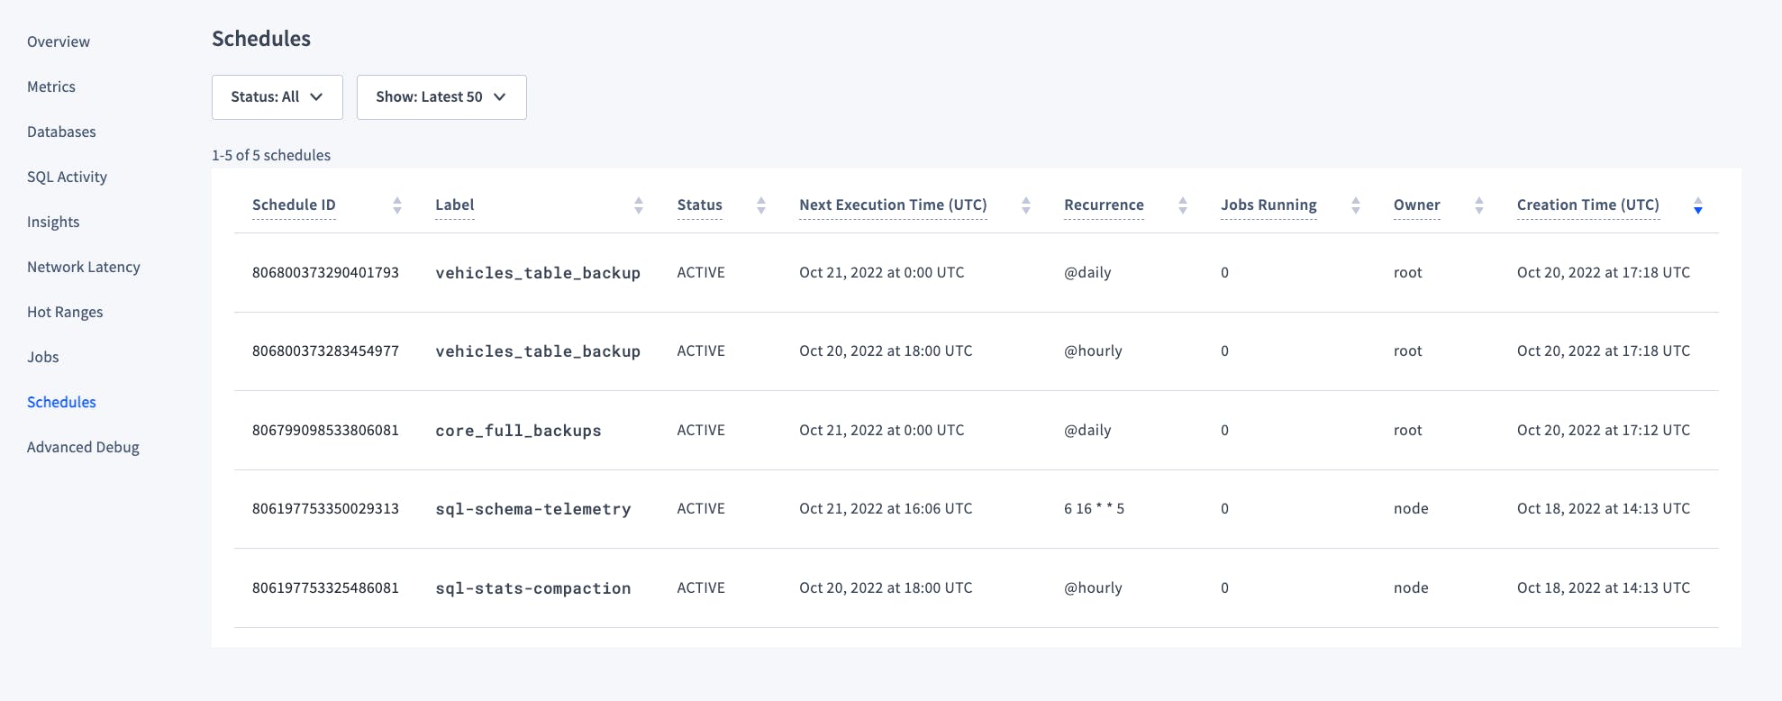
Task: Navigate to Databases section
Action: (61, 132)
